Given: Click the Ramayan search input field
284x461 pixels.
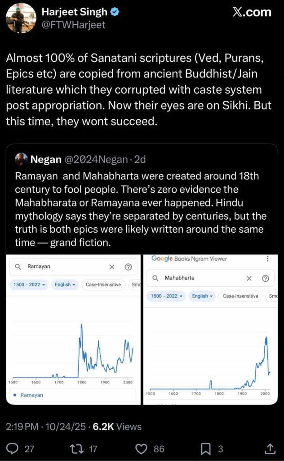Looking at the screenshot, I should (x=63, y=267).
